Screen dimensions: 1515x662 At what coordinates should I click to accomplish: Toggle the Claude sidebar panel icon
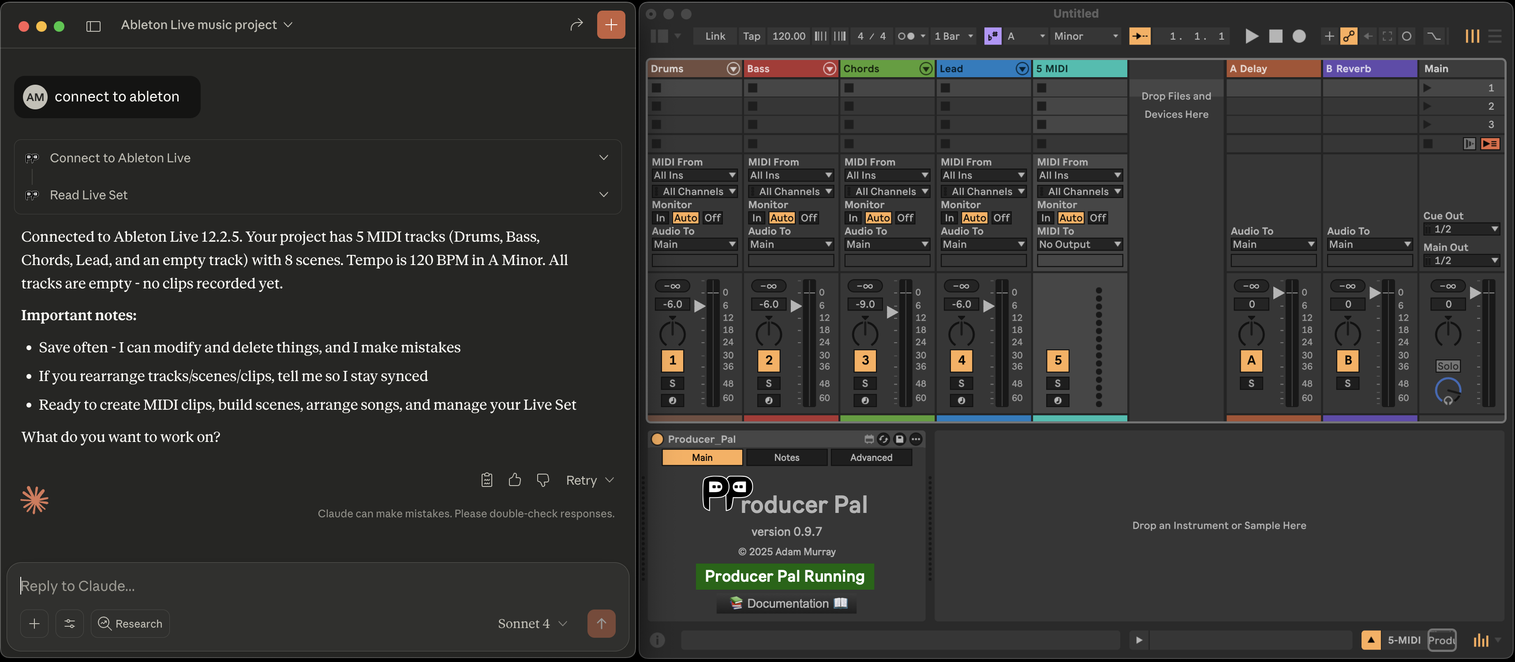94,26
